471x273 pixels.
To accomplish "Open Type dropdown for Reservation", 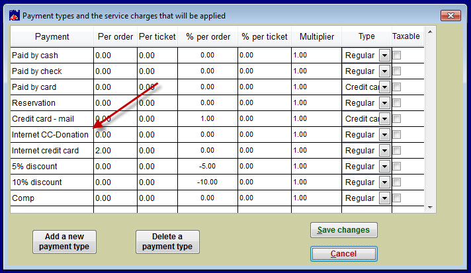I will tap(384, 103).
